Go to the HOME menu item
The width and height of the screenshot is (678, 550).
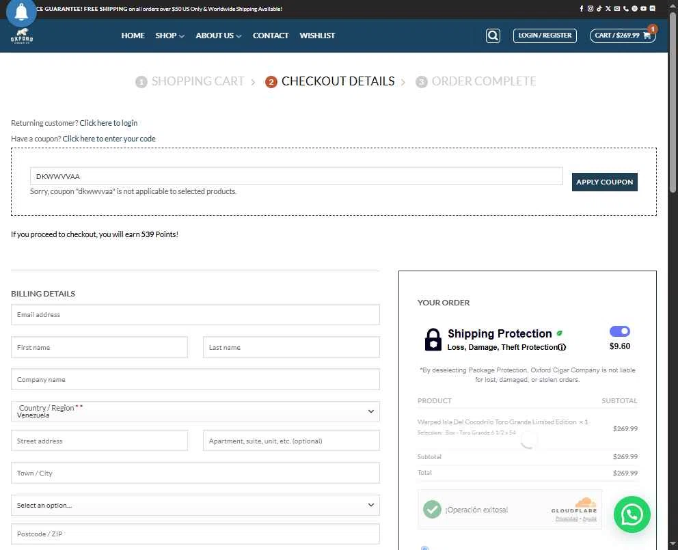(133, 36)
